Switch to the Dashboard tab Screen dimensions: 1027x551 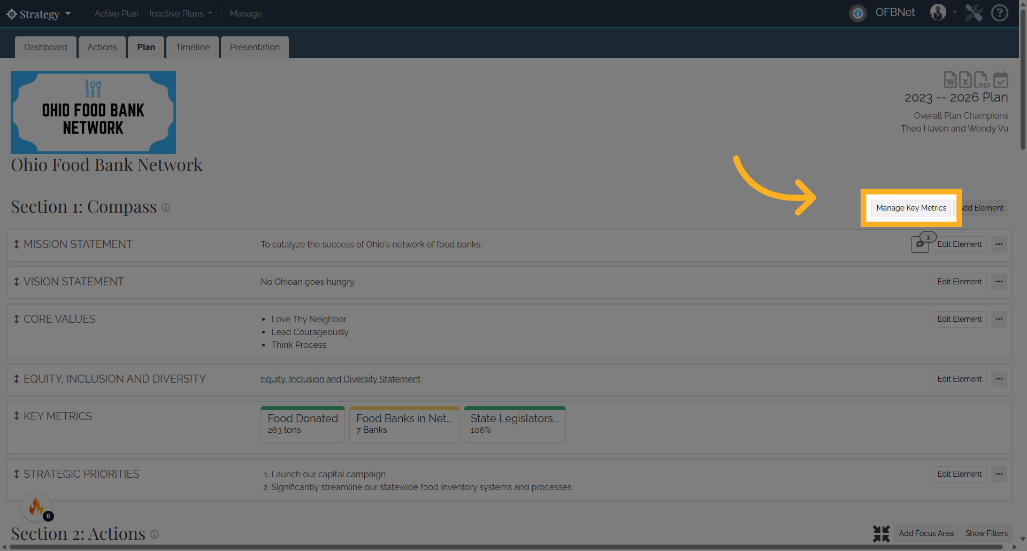click(x=45, y=47)
